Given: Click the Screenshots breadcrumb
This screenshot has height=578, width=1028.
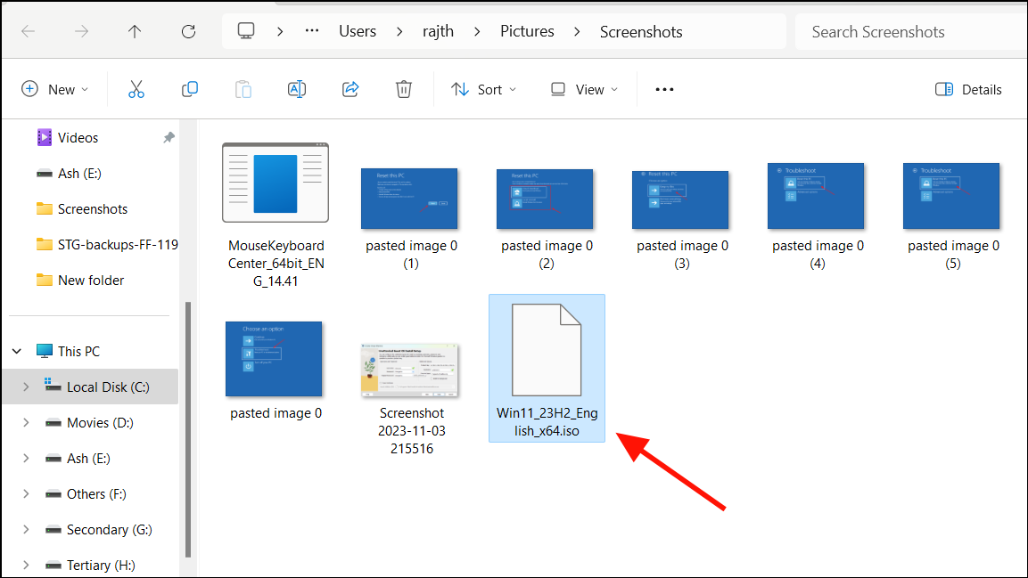Looking at the screenshot, I should pyautogui.click(x=641, y=31).
